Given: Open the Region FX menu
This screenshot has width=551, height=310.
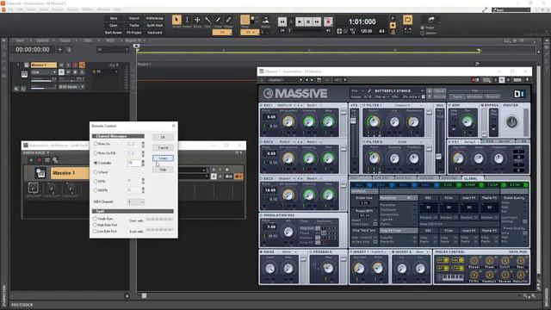Looking at the screenshot, I should click(134, 40).
